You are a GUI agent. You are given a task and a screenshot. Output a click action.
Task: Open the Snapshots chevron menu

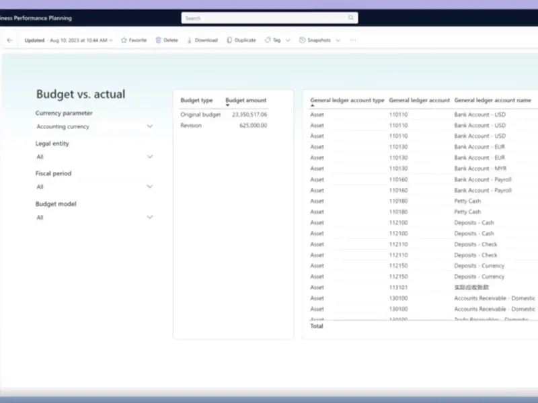coord(338,40)
